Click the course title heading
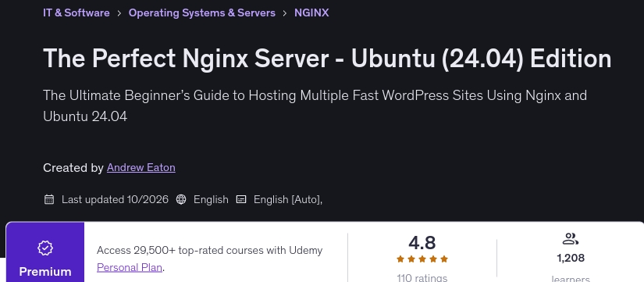This screenshot has width=644, height=282. click(327, 59)
